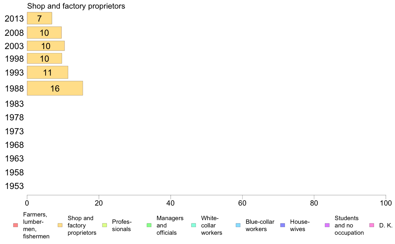This screenshot has width=395, height=244.
Task: Click the Blue-collar workers legend text
Action: pos(260,225)
